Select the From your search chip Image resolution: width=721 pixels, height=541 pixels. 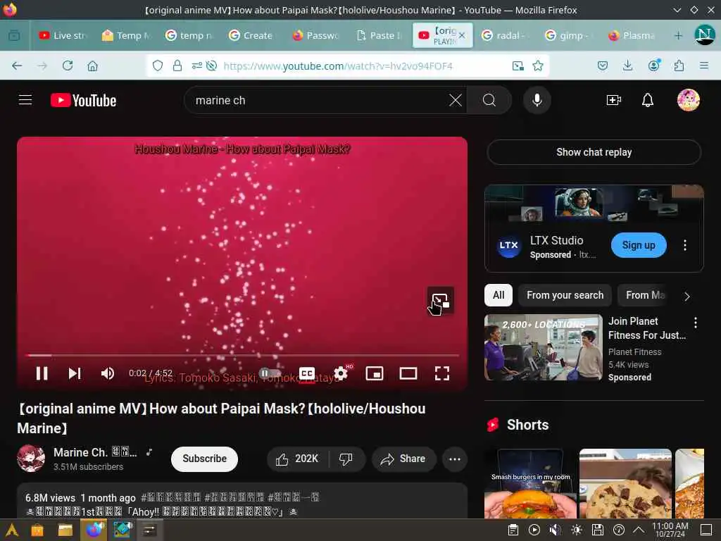pyautogui.click(x=565, y=295)
